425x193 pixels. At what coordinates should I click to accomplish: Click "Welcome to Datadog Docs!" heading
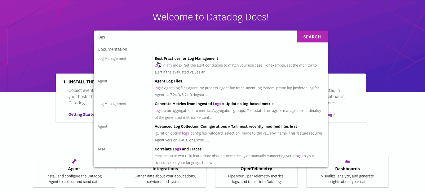[211, 17]
